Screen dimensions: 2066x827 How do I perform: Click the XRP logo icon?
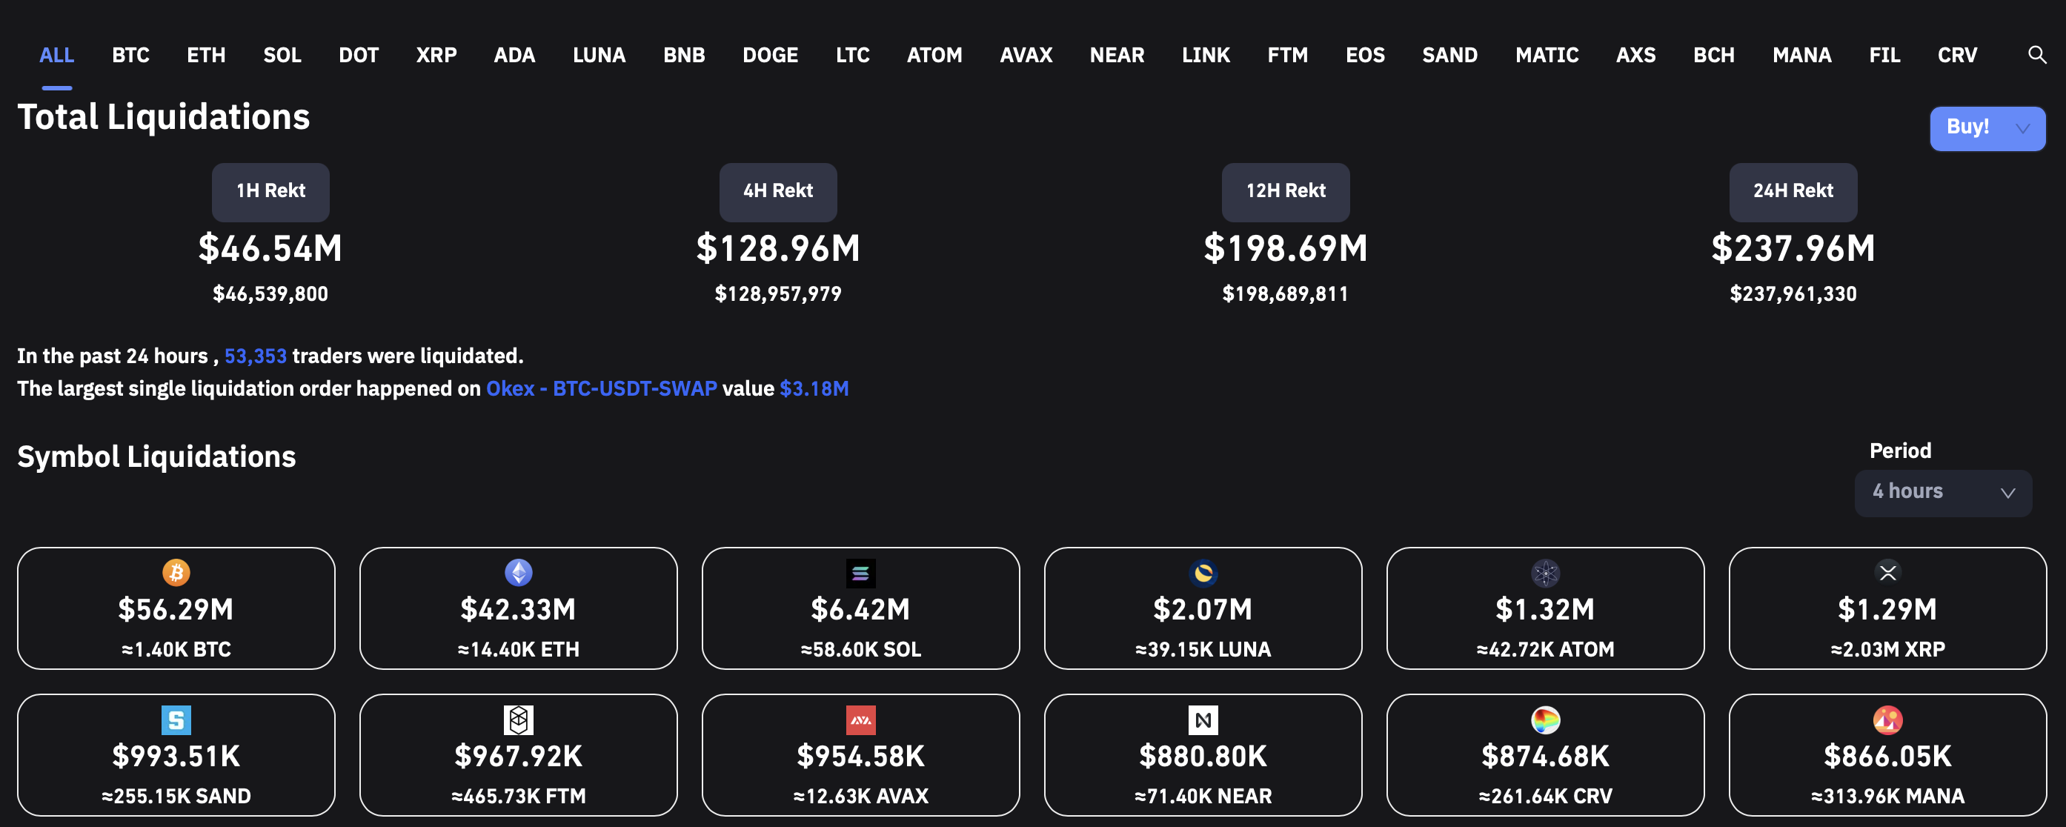(x=1887, y=573)
